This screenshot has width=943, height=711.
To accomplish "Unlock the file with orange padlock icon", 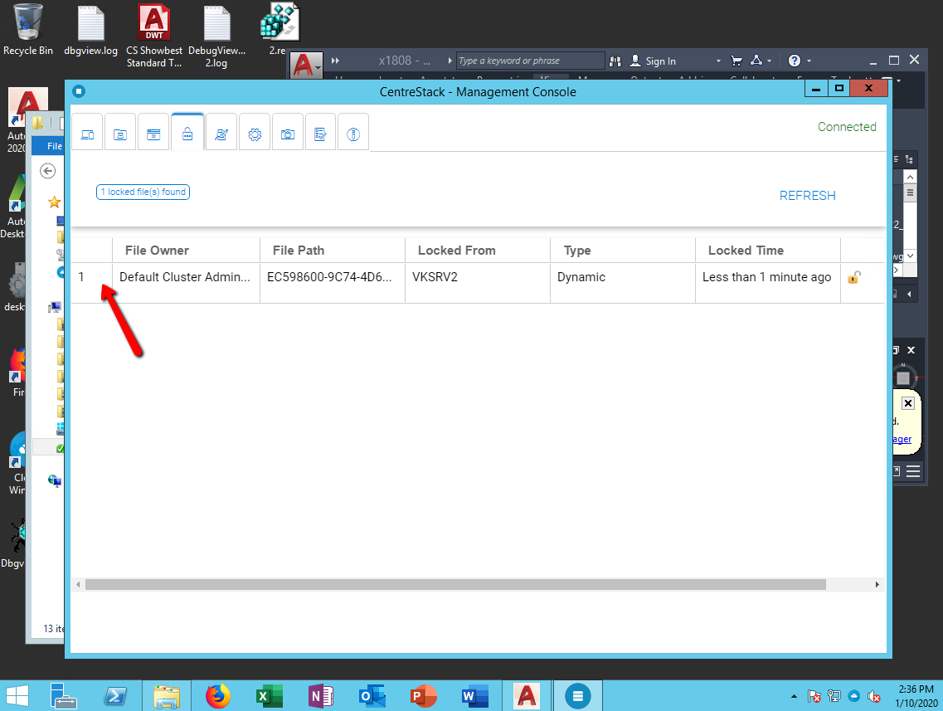I will tap(854, 277).
